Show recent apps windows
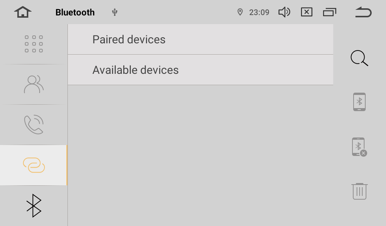This screenshot has width=386, height=226. (329, 12)
